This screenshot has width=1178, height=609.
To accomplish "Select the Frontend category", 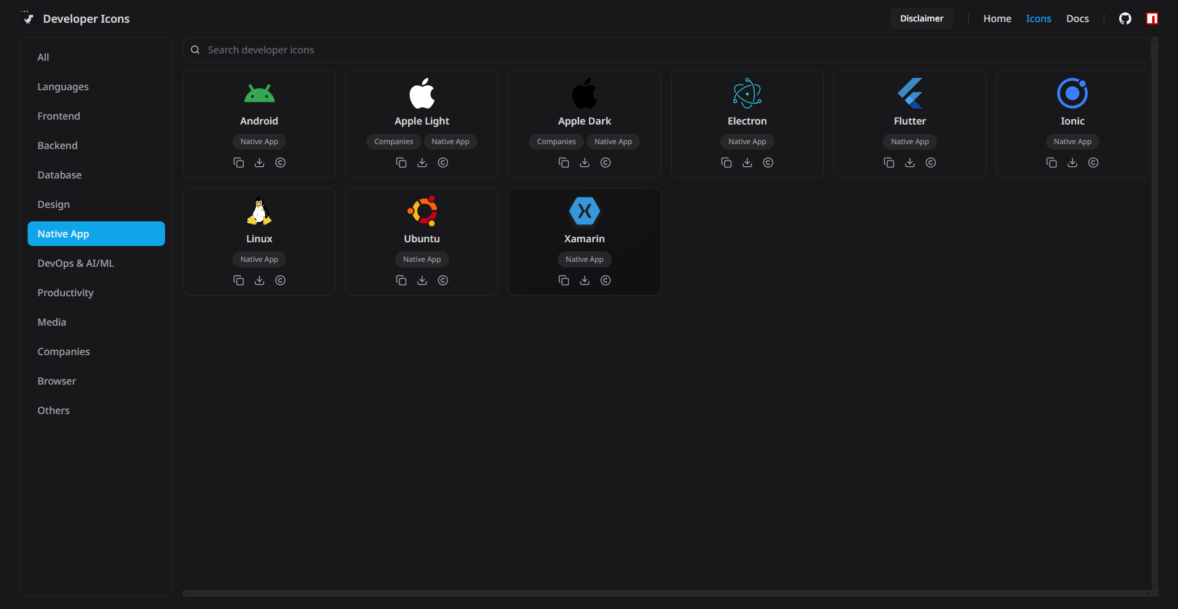I will [x=96, y=116].
